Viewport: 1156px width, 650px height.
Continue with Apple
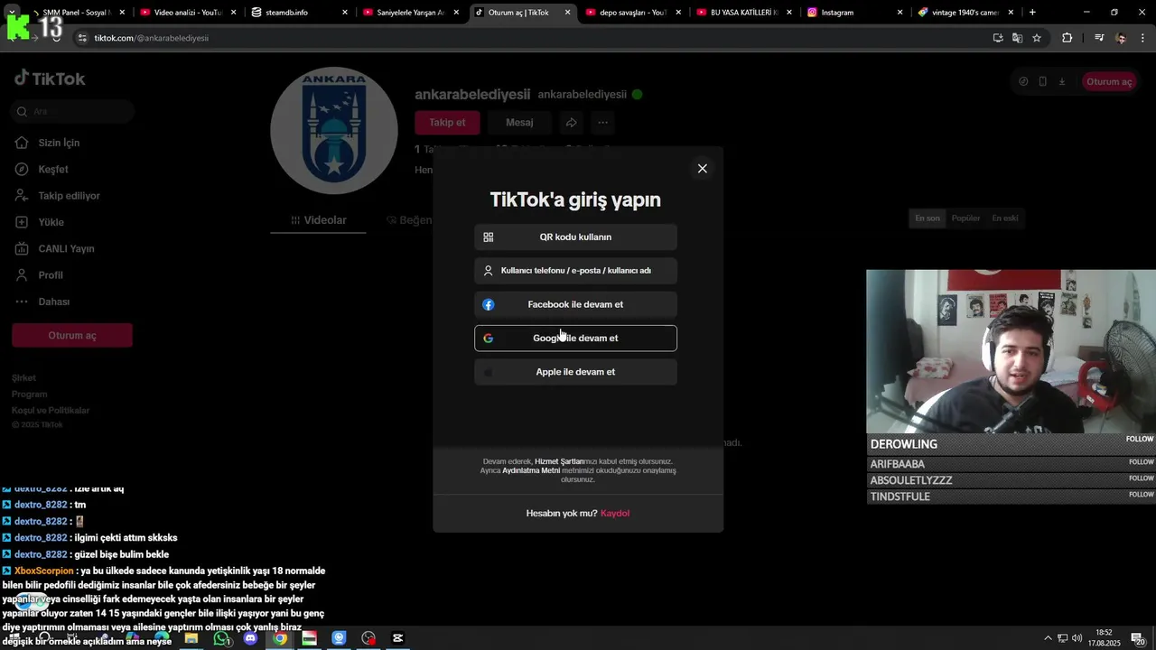(x=575, y=372)
